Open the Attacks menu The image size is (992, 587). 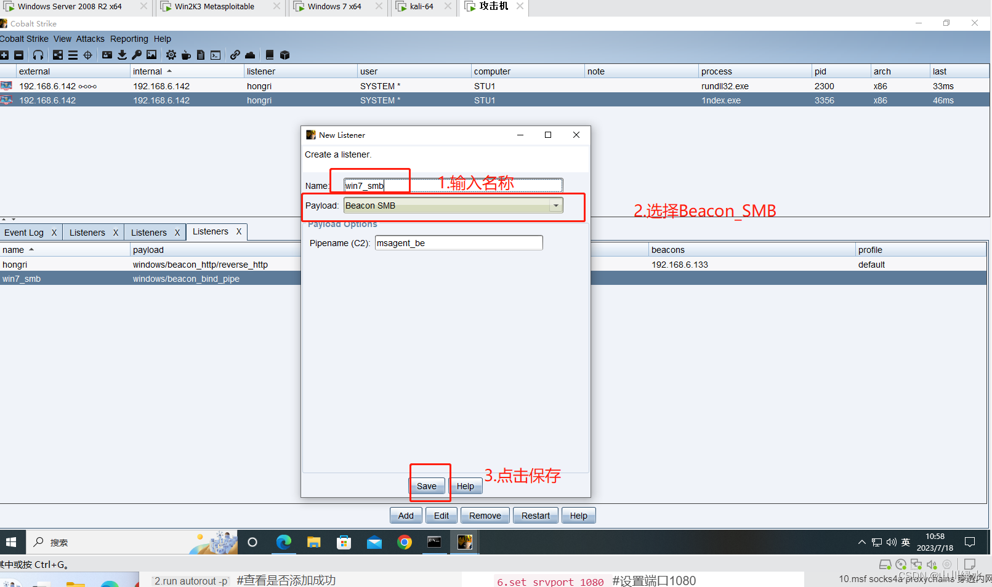click(x=91, y=39)
